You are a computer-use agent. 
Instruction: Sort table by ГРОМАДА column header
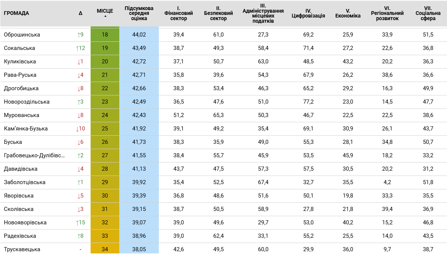tap(16, 13)
